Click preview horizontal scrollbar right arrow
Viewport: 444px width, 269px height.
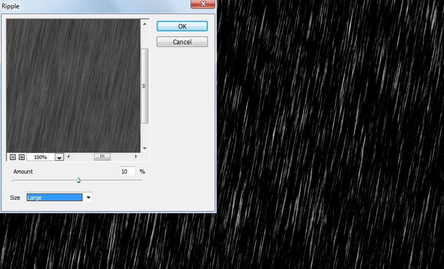[x=136, y=157]
